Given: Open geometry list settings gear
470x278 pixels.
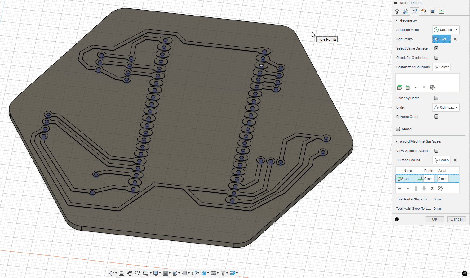Looking at the screenshot, I should [432, 87].
